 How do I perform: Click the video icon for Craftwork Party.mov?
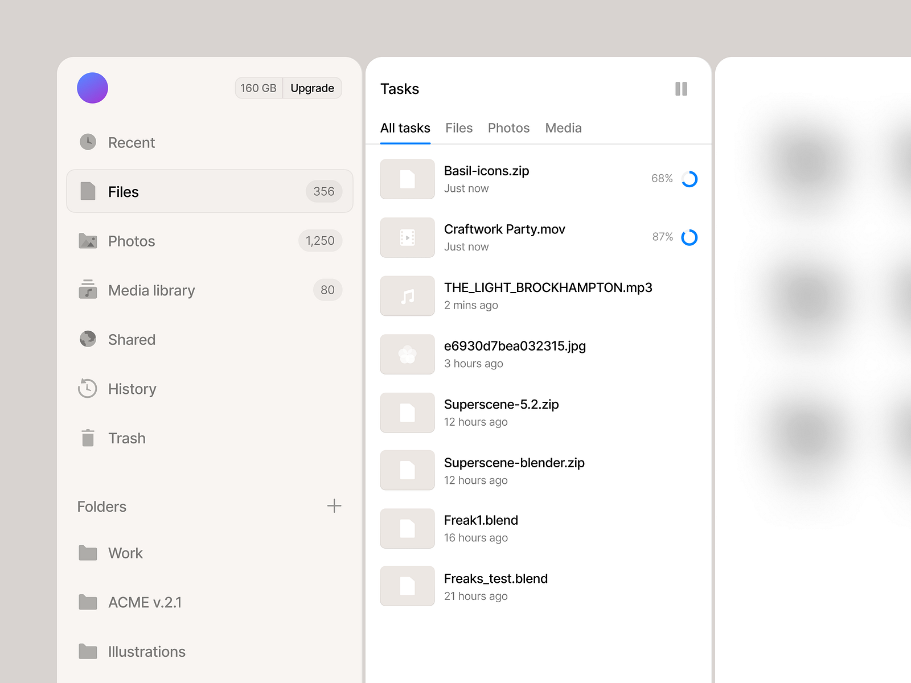407,237
